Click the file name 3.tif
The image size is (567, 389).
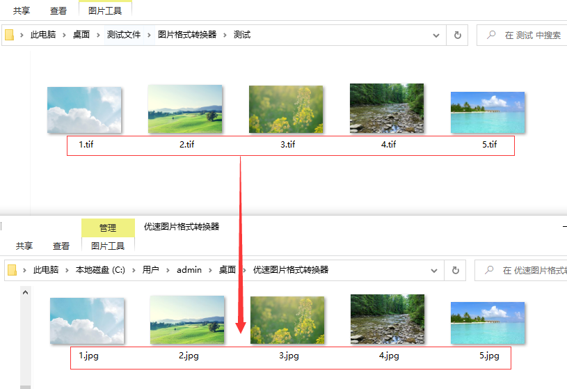288,144
